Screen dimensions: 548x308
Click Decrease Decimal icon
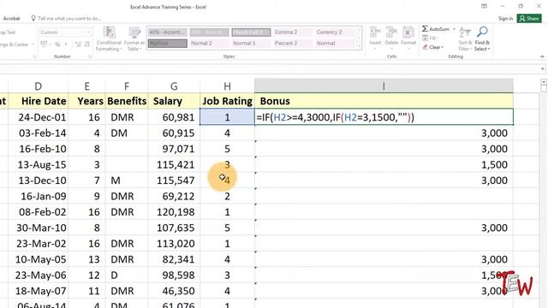click(87, 44)
